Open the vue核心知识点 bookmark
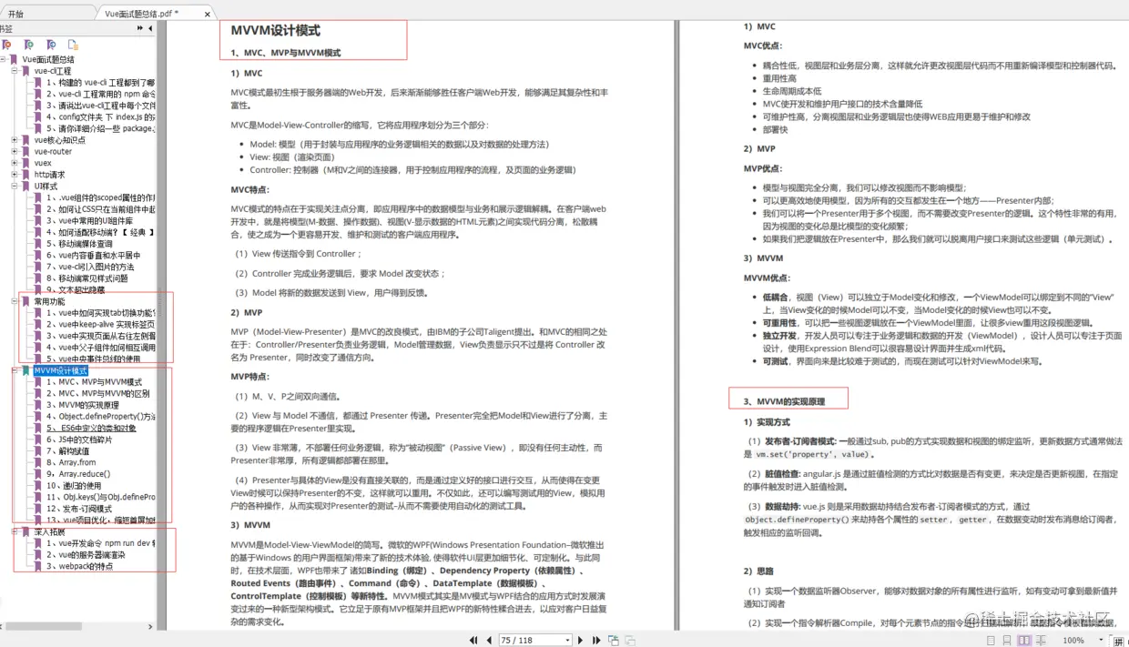 [x=60, y=140]
